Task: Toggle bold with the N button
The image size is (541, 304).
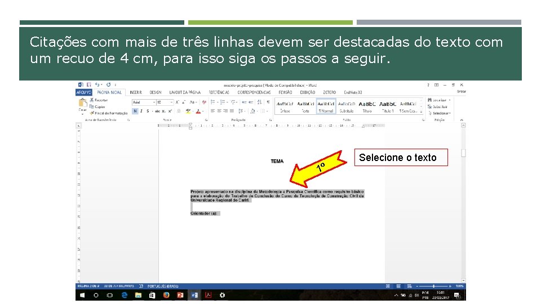Action: point(135,111)
